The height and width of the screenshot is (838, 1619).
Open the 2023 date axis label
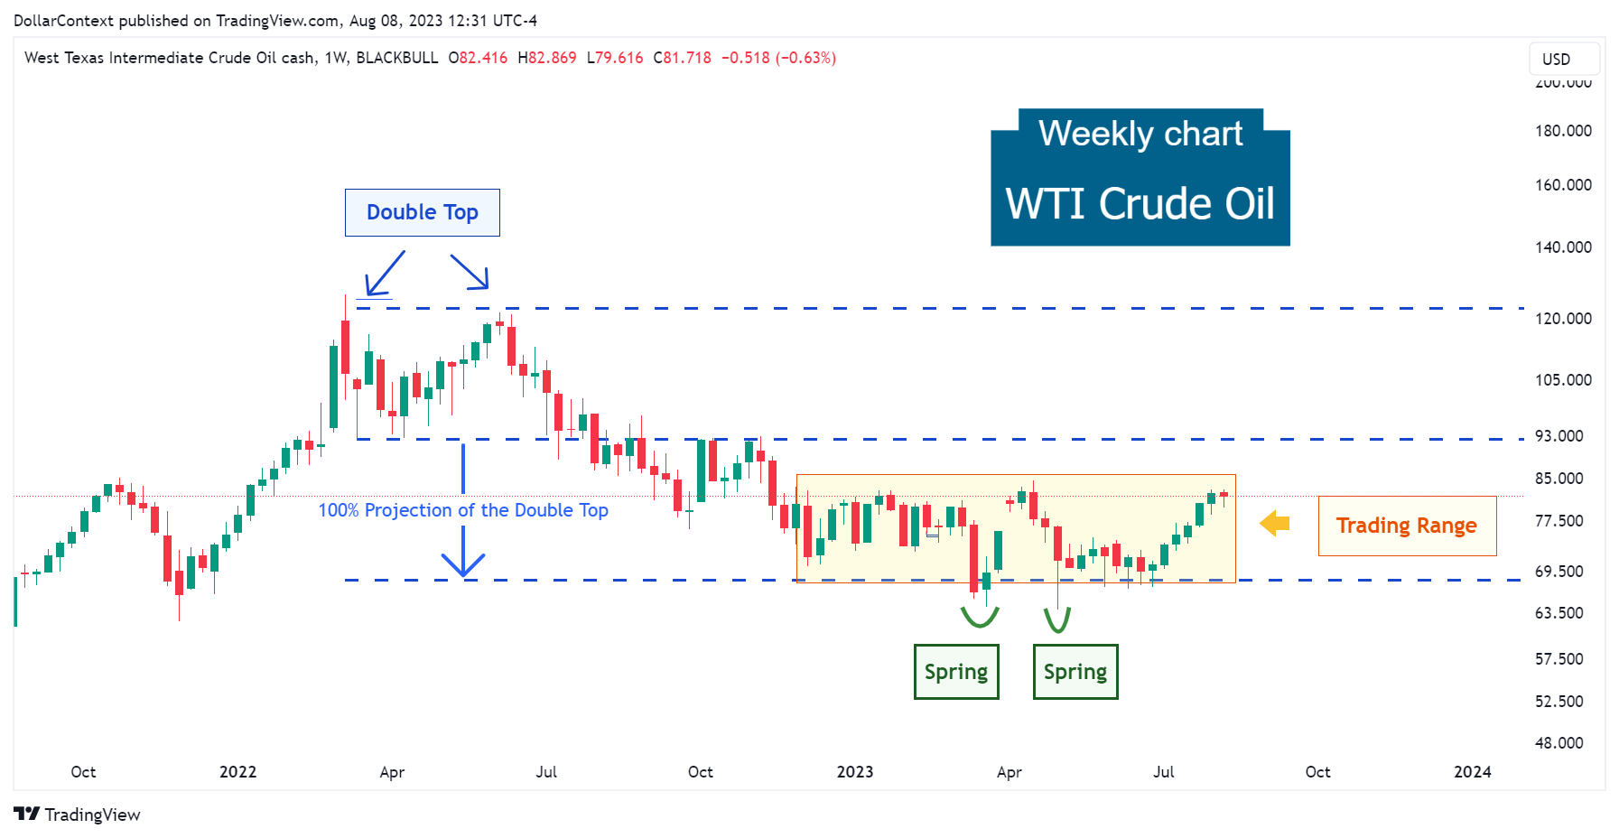[x=855, y=772]
